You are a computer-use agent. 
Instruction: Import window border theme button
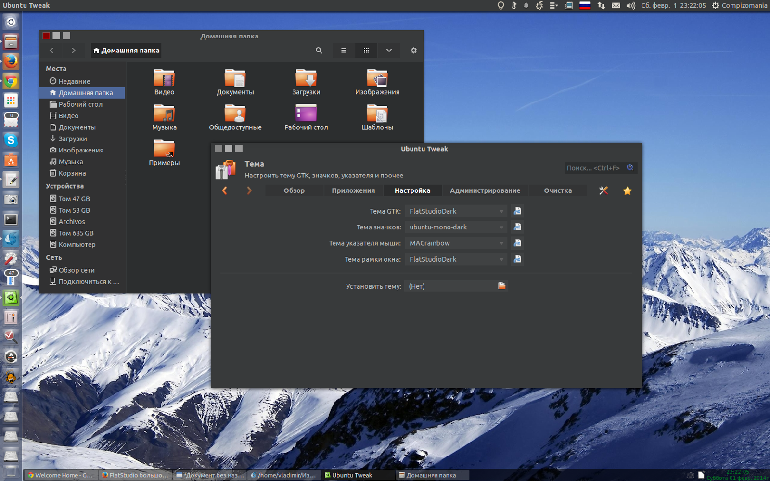517,259
